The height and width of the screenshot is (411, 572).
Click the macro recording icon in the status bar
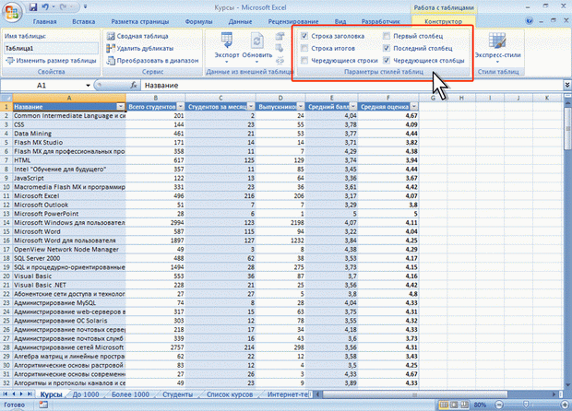click(x=43, y=405)
